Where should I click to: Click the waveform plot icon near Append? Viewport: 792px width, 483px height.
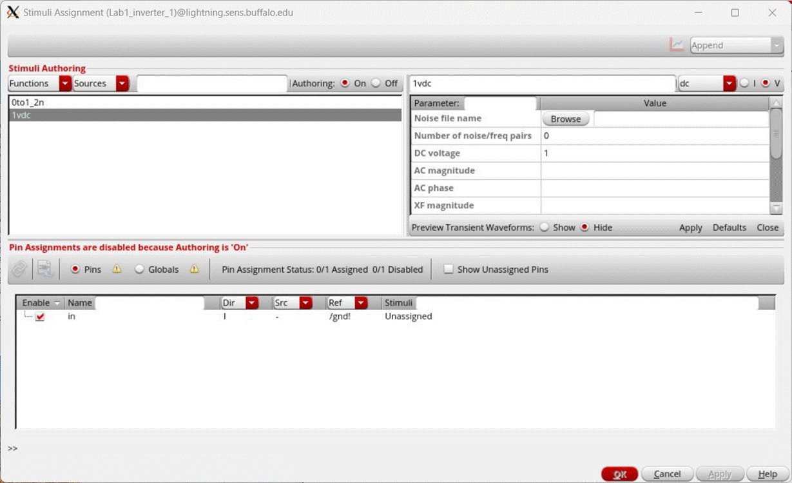(677, 44)
